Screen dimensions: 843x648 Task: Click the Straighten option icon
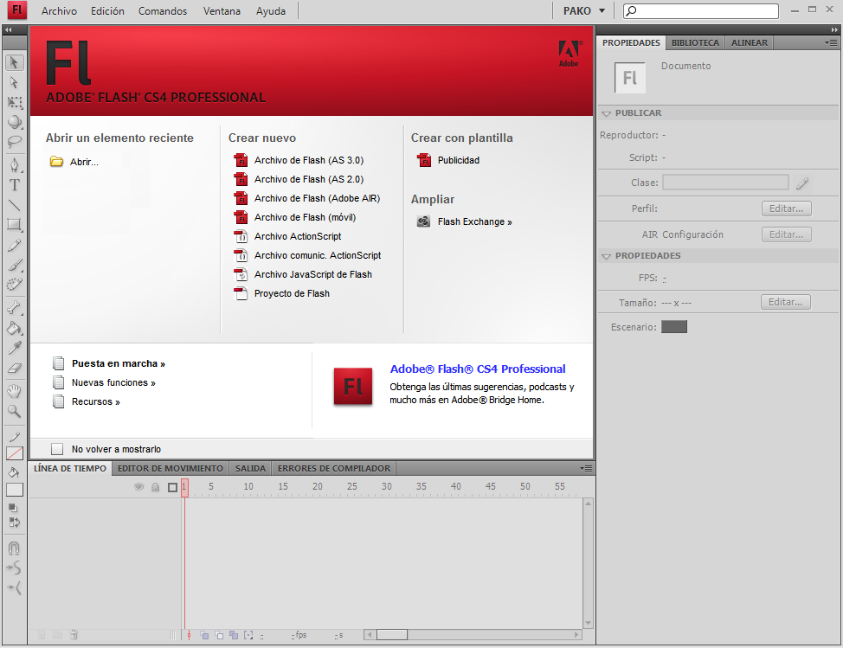pos(14,587)
